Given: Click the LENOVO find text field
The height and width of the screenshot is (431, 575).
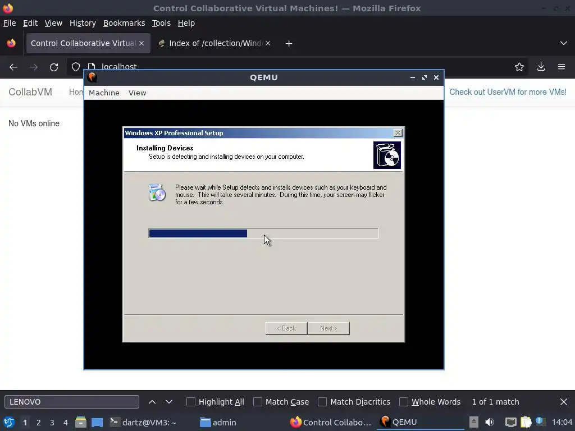Looking at the screenshot, I should pos(72,402).
